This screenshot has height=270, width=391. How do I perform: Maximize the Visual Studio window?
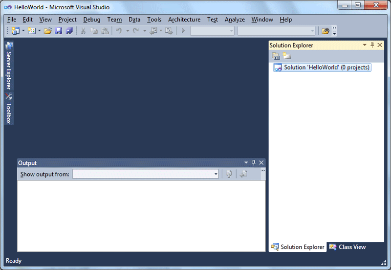click(358, 5)
